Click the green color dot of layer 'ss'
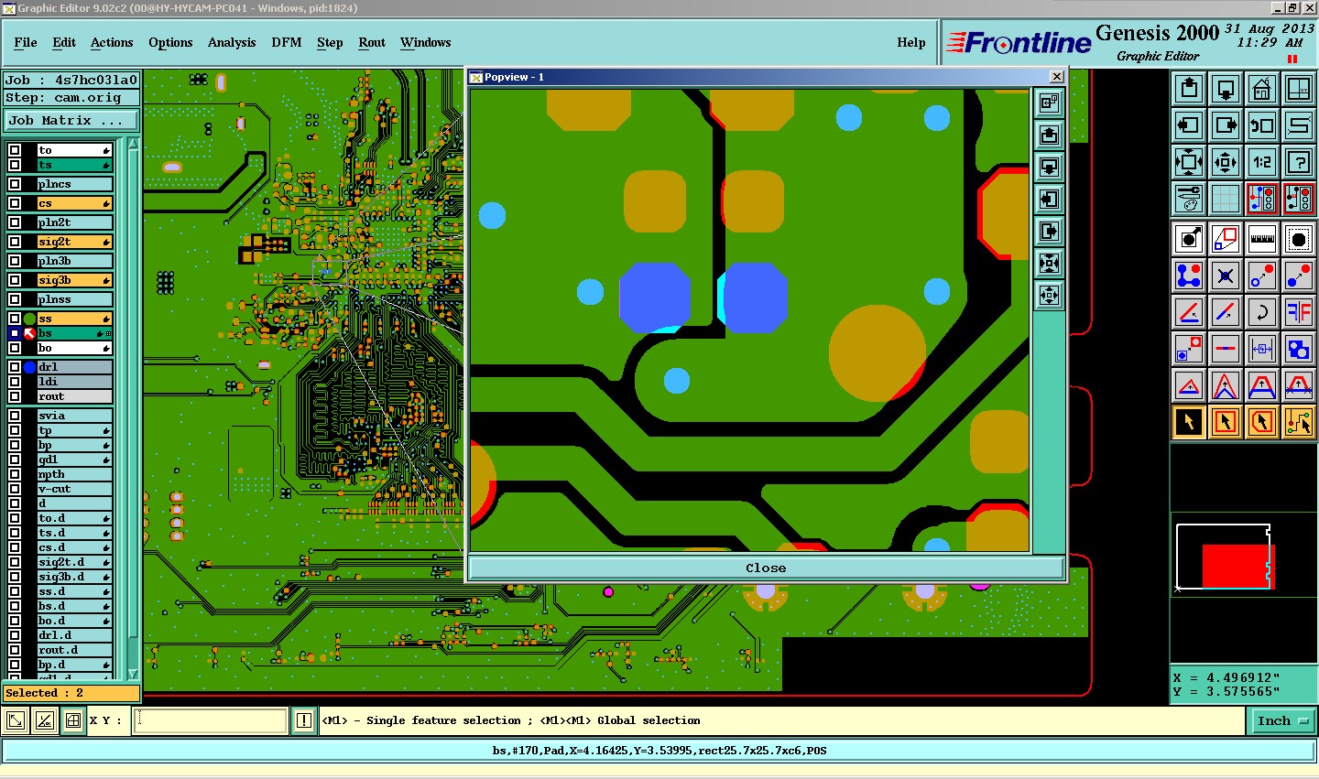 (x=29, y=319)
